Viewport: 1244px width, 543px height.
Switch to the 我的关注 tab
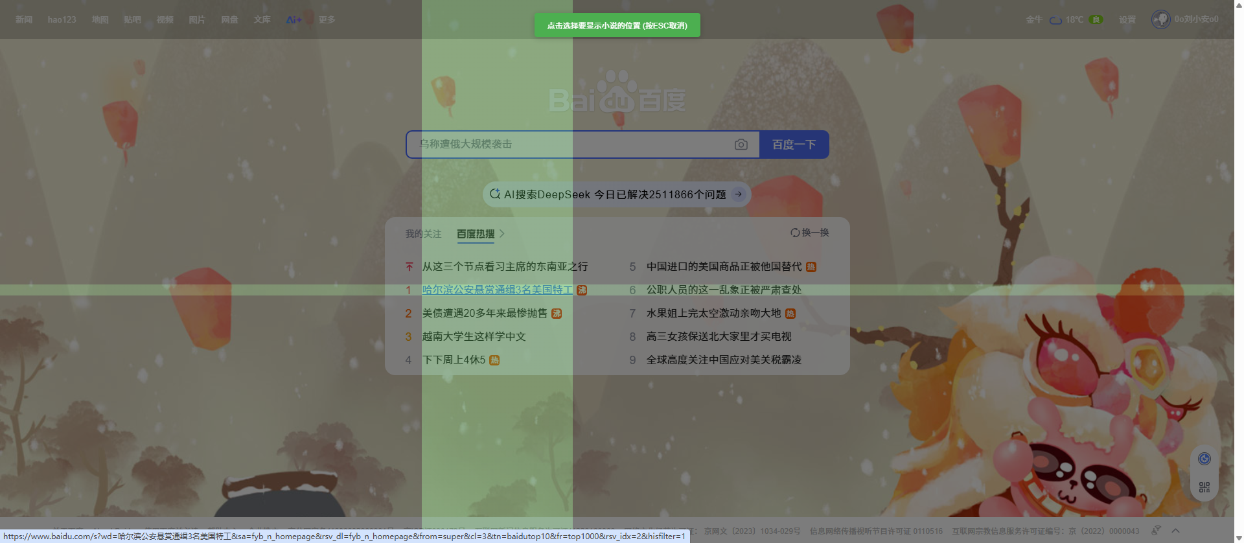[423, 234]
